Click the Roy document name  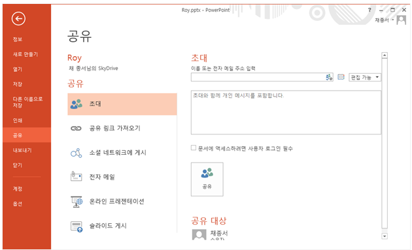[75, 57]
